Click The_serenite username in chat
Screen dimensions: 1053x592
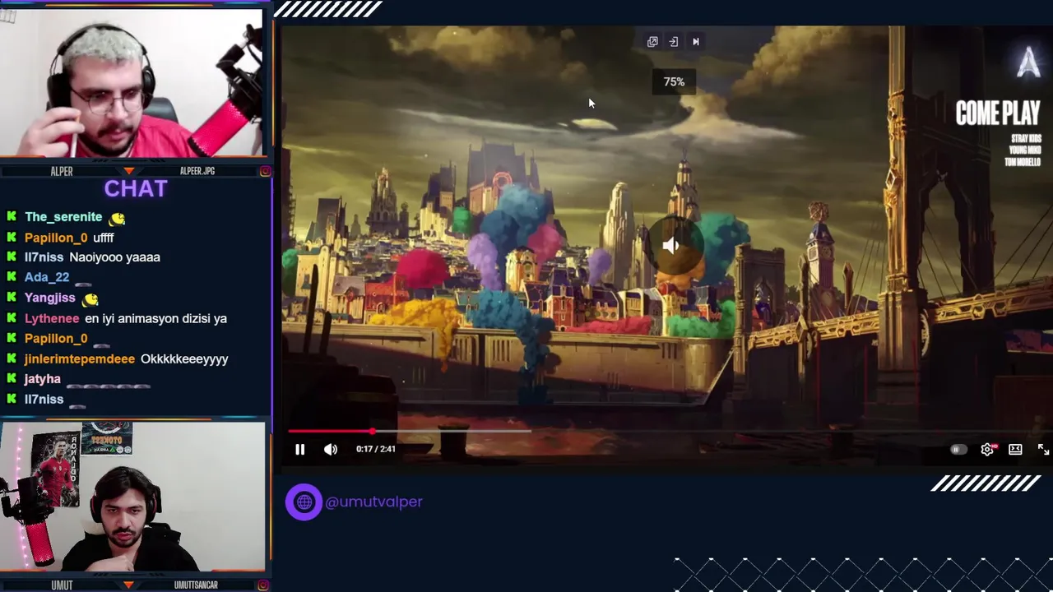click(x=63, y=217)
